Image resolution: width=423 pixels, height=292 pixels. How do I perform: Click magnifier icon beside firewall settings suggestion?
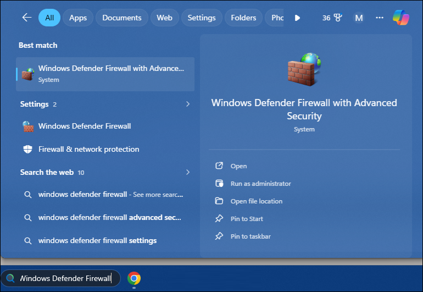tap(28, 240)
